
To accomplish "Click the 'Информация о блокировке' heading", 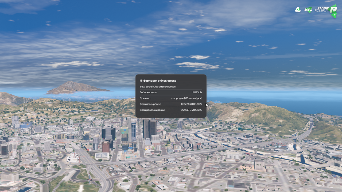I will (158, 81).
